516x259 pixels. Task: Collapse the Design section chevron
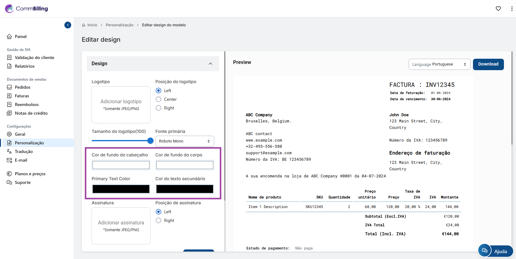coord(210,64)
